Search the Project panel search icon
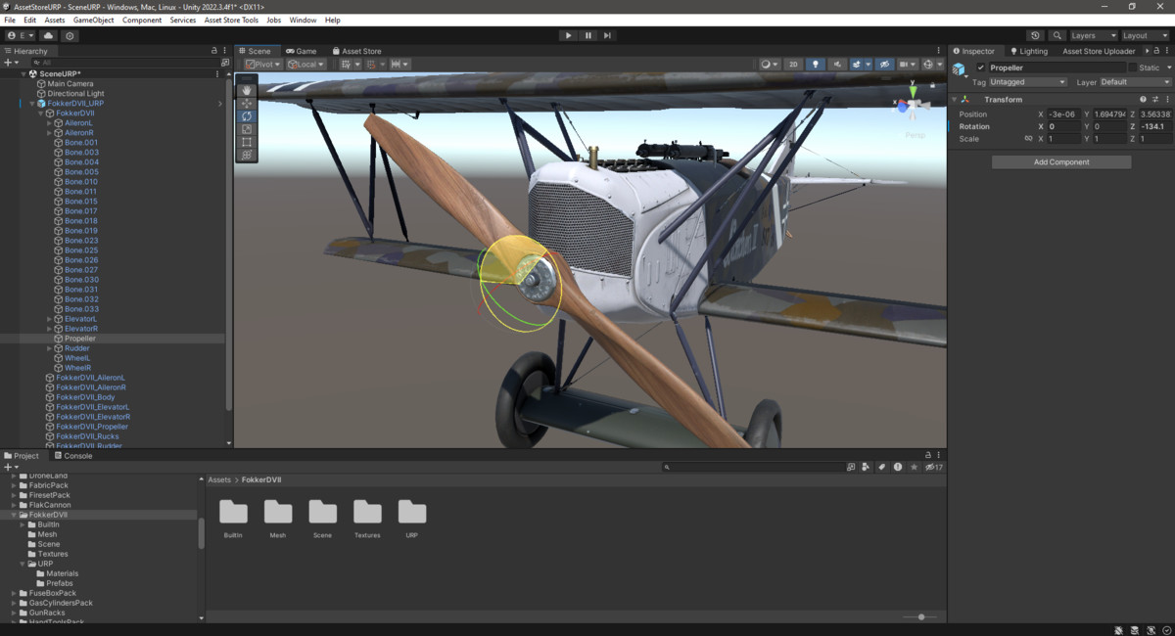 [670, 467]
